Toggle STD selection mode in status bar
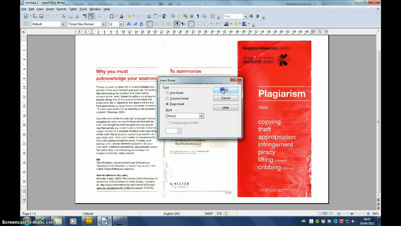This screenshot has width=401, height=226. click(219, 214)
